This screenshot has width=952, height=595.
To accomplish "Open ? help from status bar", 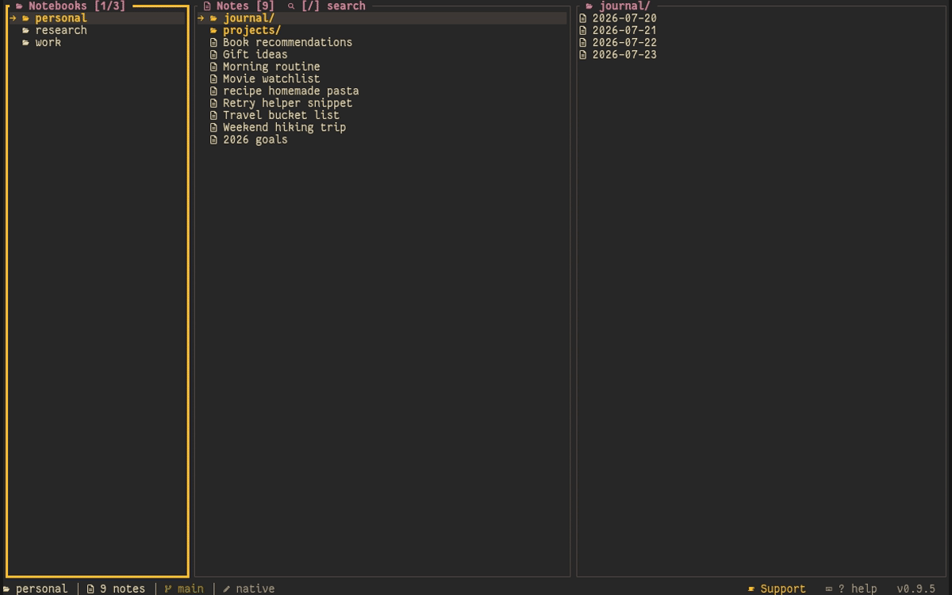I will pos(858,589).
